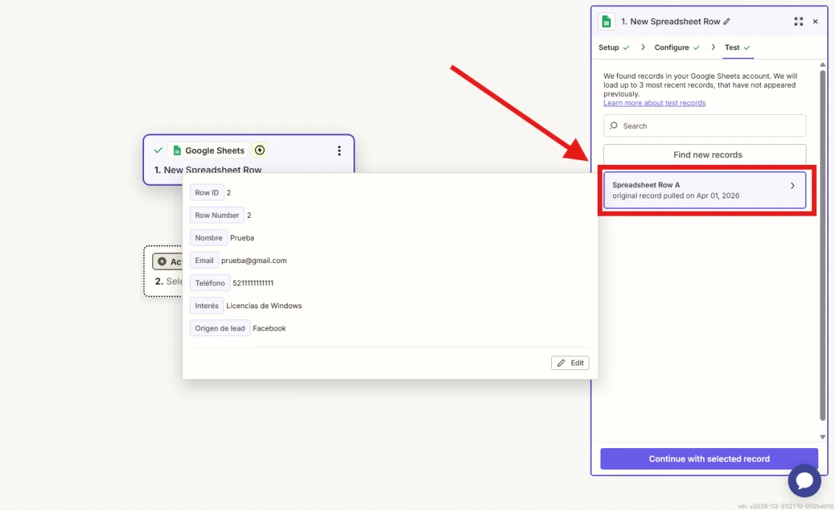Viewport: 835px width, 510px height.
Task: Click the panel scrollbar up arrow
Action: click(x=823, y=65)
